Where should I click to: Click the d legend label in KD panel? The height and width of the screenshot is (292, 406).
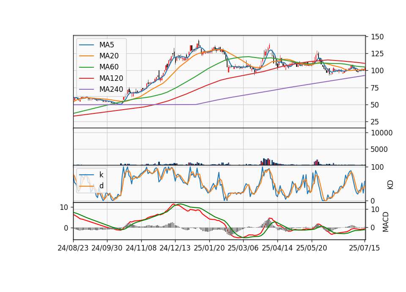click(x=101, y=186)
